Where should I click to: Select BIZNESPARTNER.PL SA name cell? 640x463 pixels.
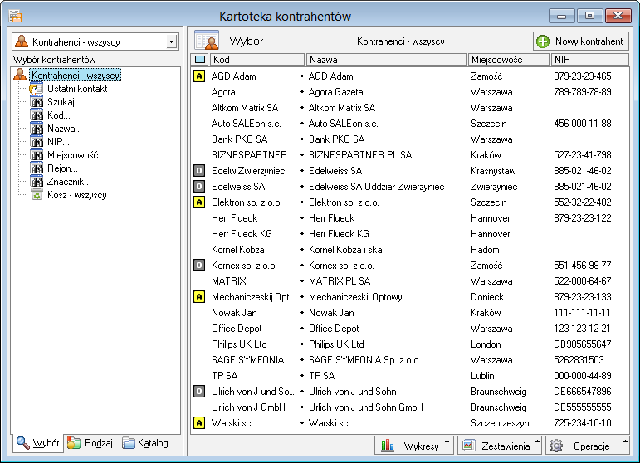pyautogui.click(x=360, y=155)
